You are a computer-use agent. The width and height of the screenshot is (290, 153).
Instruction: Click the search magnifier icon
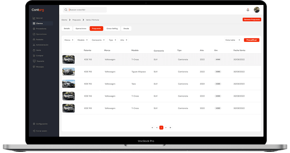66,10
